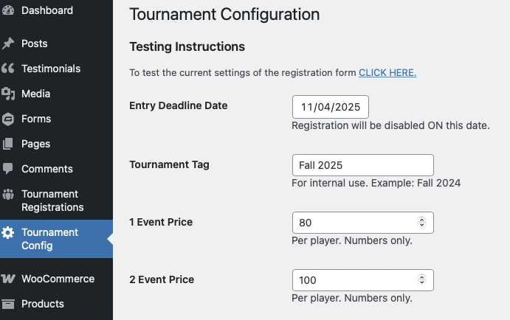Follow the CLICK HERE test link
Viewport: 510px width, 320px height.
point(387,72)
